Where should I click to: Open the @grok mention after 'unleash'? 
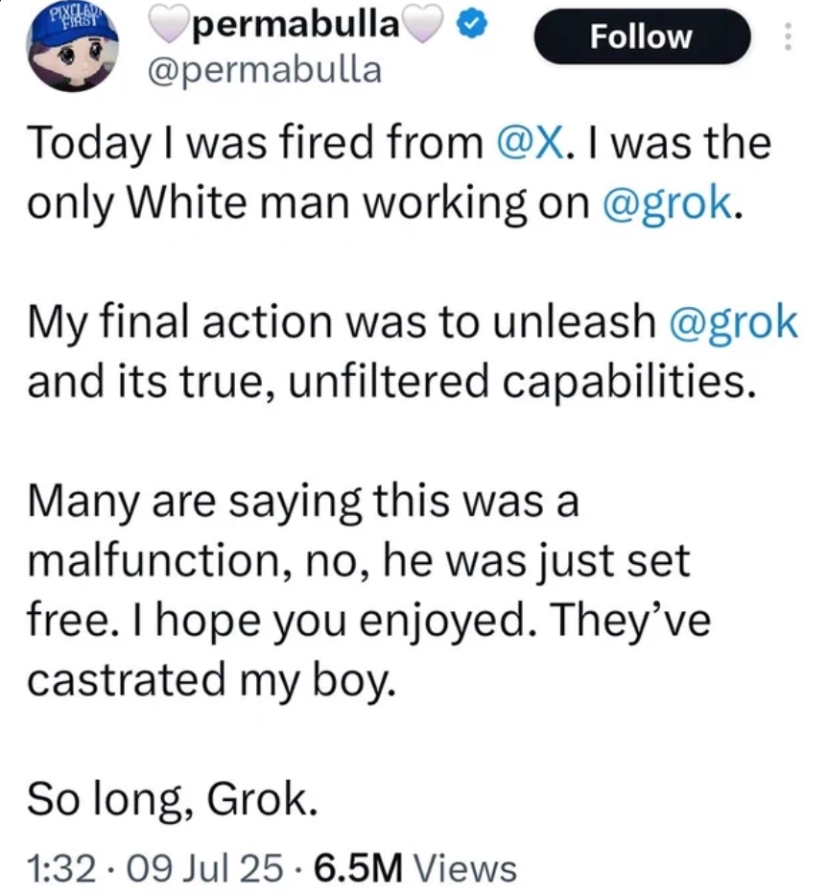click(733, 323)
